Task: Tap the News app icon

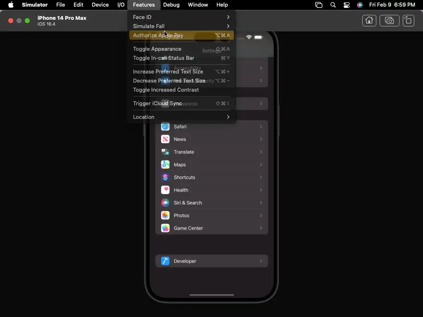Action: click(x=165, y=139)
